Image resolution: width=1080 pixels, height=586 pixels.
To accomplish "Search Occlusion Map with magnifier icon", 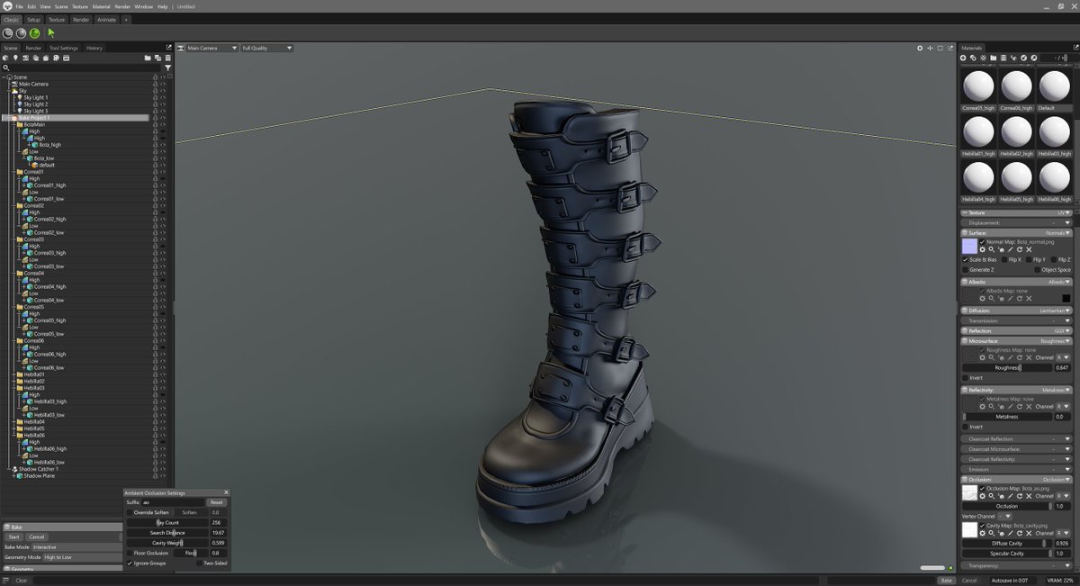I will (992, 496).
